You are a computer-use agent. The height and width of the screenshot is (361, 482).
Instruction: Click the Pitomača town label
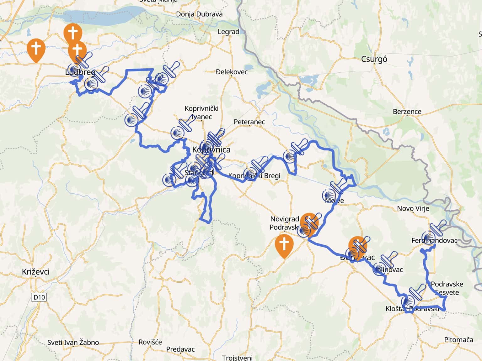point(458,340)
